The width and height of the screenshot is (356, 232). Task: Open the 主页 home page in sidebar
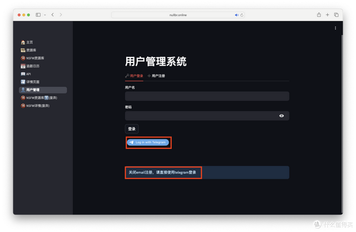[x=27, y=42]
